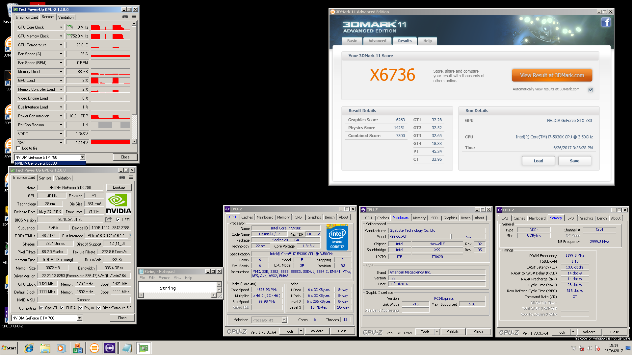Click the Show Desktop icon next to the clock
The height and width of the screenshot is (355, 632).
point(628,348)
